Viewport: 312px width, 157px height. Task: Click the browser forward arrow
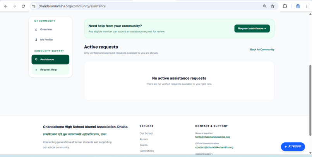[x=14, y=6]
